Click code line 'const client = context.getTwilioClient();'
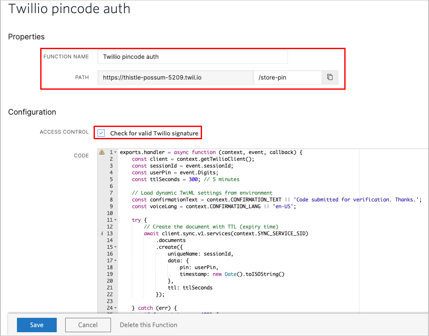Viewport: 429px width, 336px height. tap(193, 159)
